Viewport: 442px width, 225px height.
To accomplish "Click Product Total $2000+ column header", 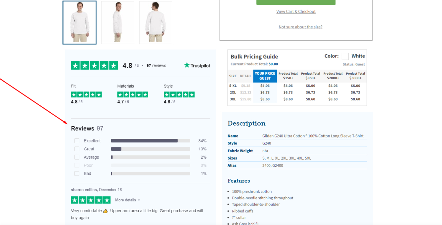I will tap(333, 76).
